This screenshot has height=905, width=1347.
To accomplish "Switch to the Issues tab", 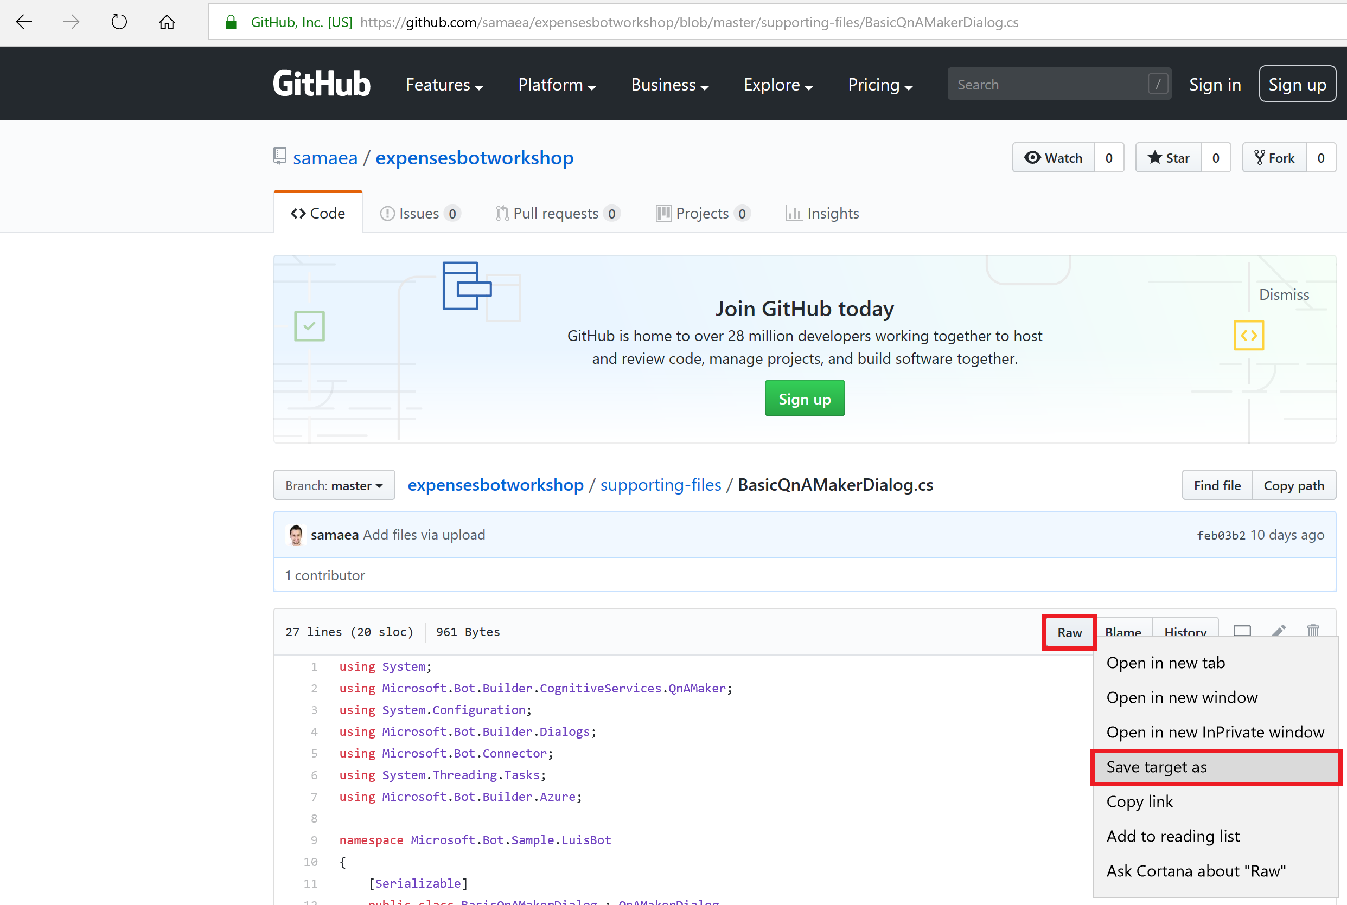I will tap(419, 214).
